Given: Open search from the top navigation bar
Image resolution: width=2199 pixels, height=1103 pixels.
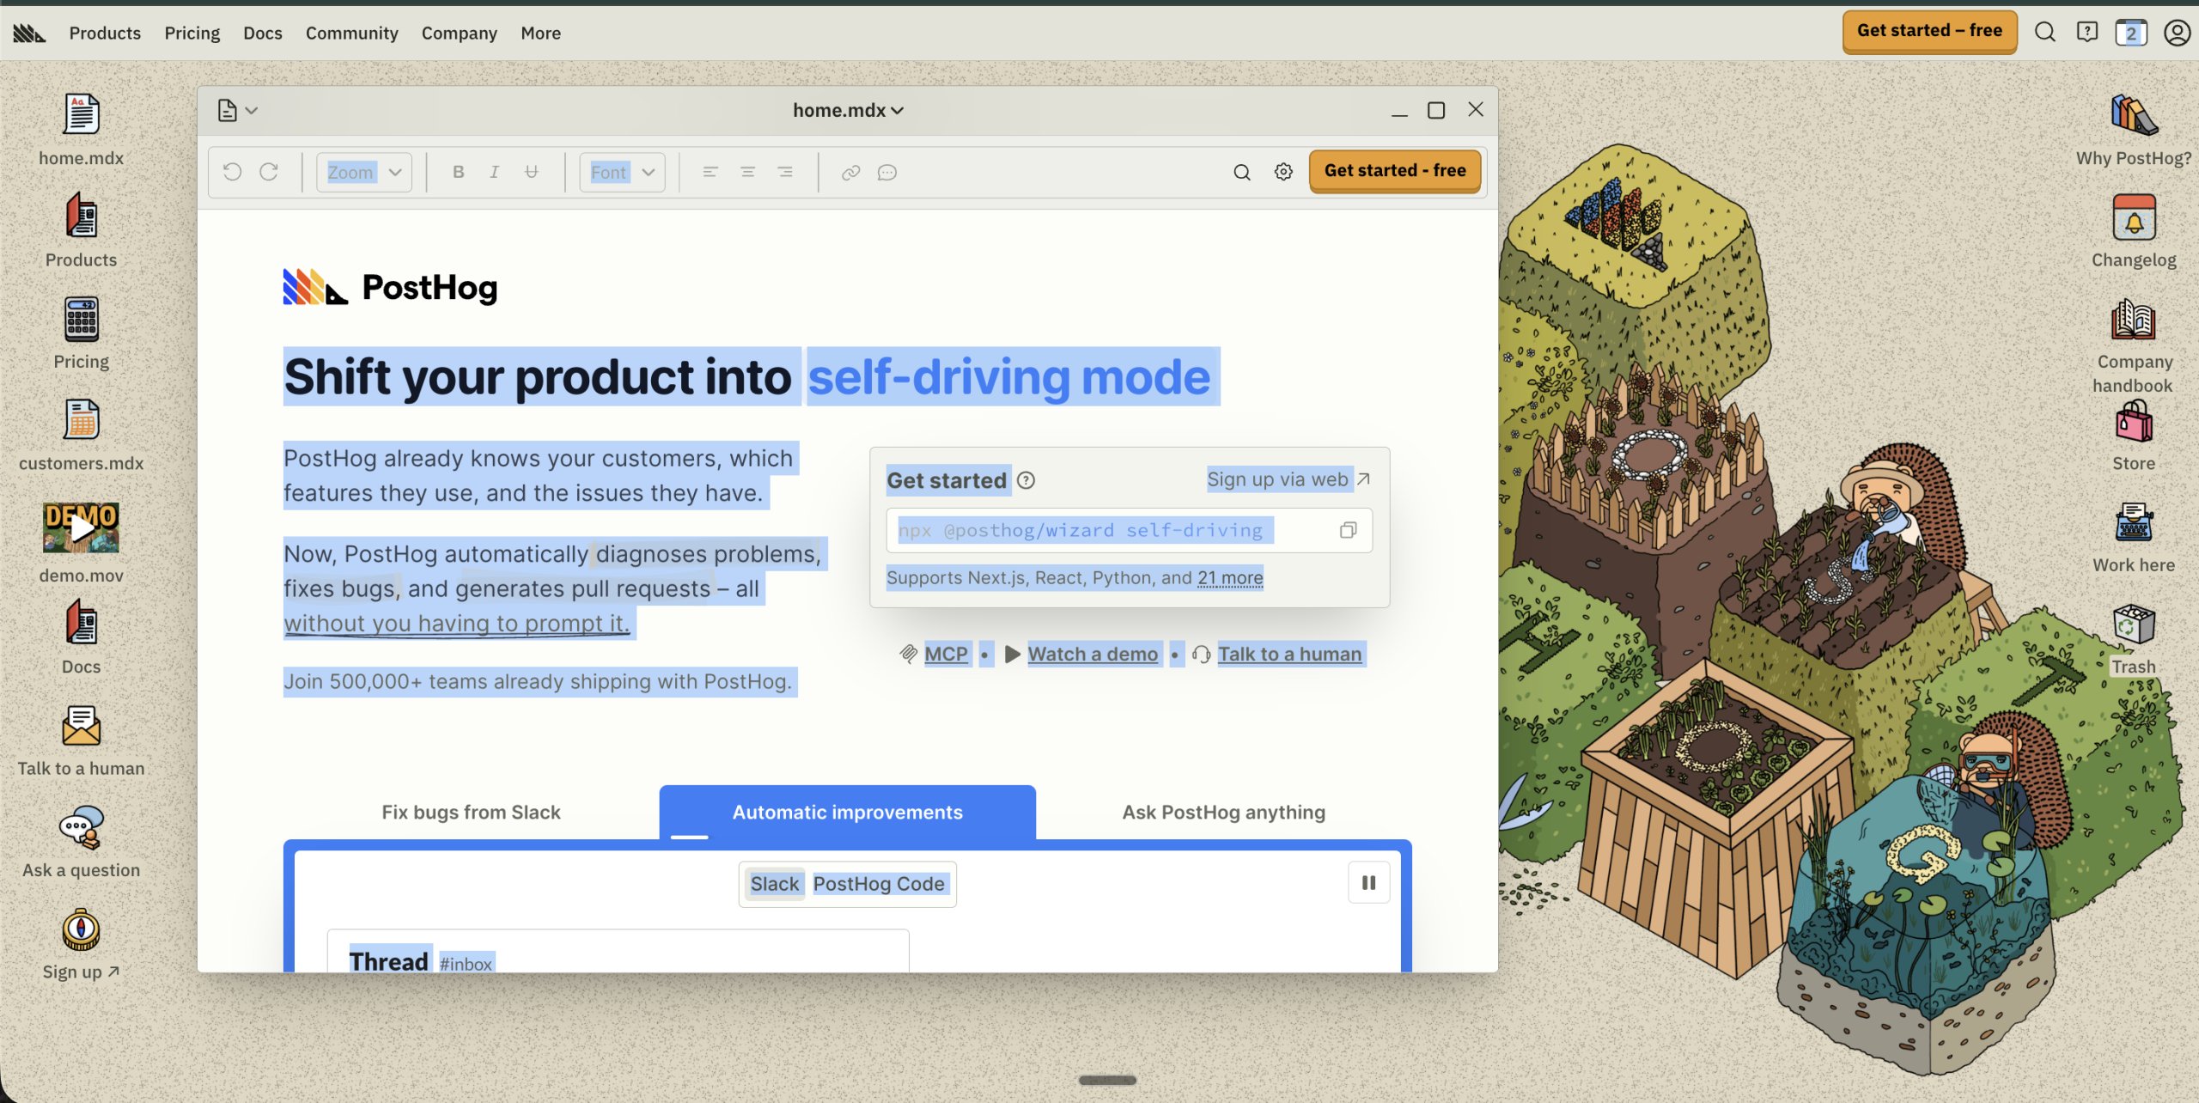Looking at the screenshot, I should (2045, 33).
